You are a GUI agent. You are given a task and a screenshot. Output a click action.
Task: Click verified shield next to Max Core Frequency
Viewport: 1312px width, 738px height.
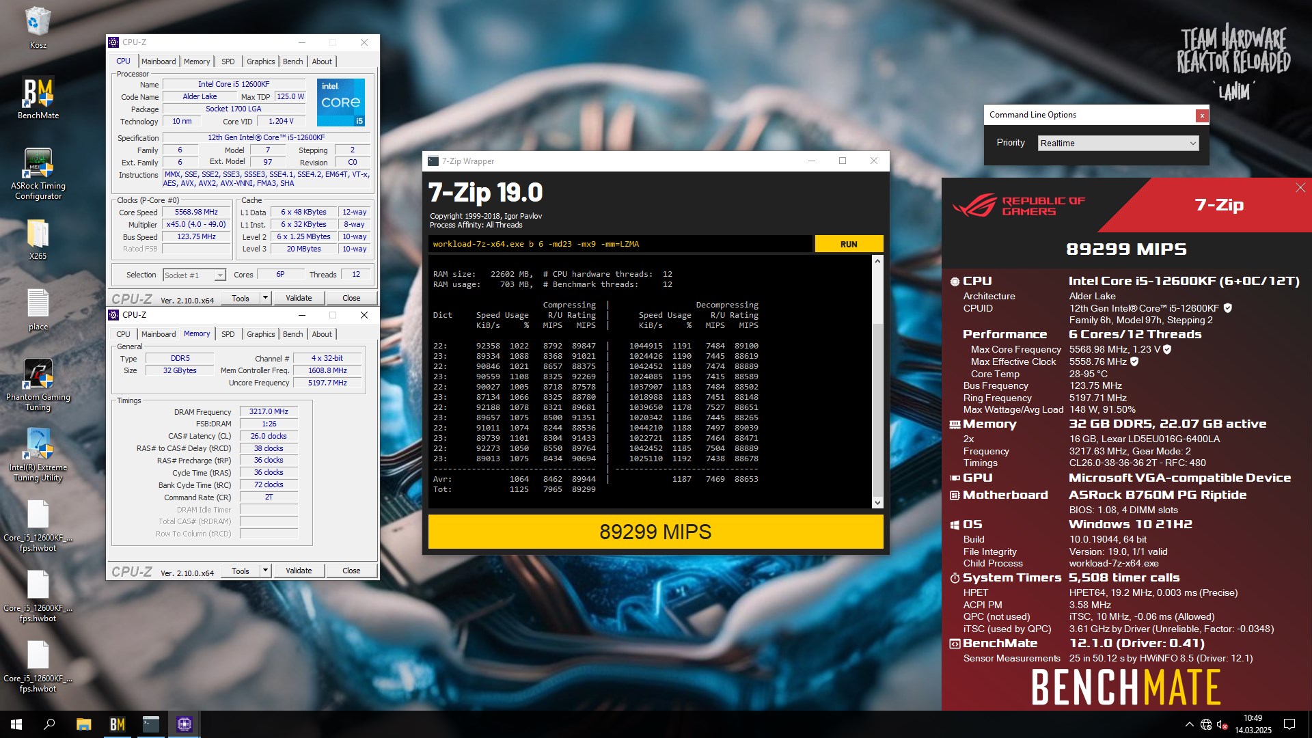click(1167, 349)
